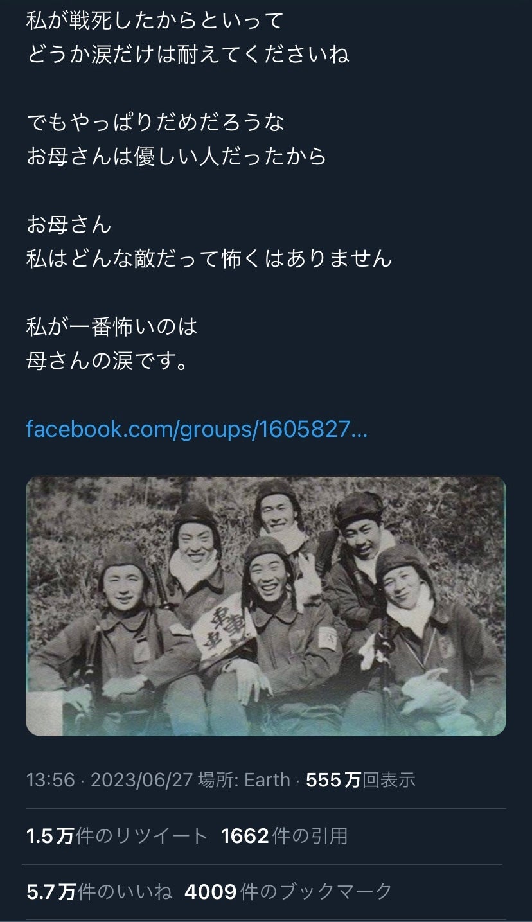This screenshot has height=922, width=532.
Task: Open the 1662件の引用 quotes list
Action: [284, 836]
